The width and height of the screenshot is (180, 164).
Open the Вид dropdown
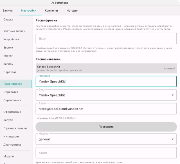pyautogui.click(x=106, y=95)
